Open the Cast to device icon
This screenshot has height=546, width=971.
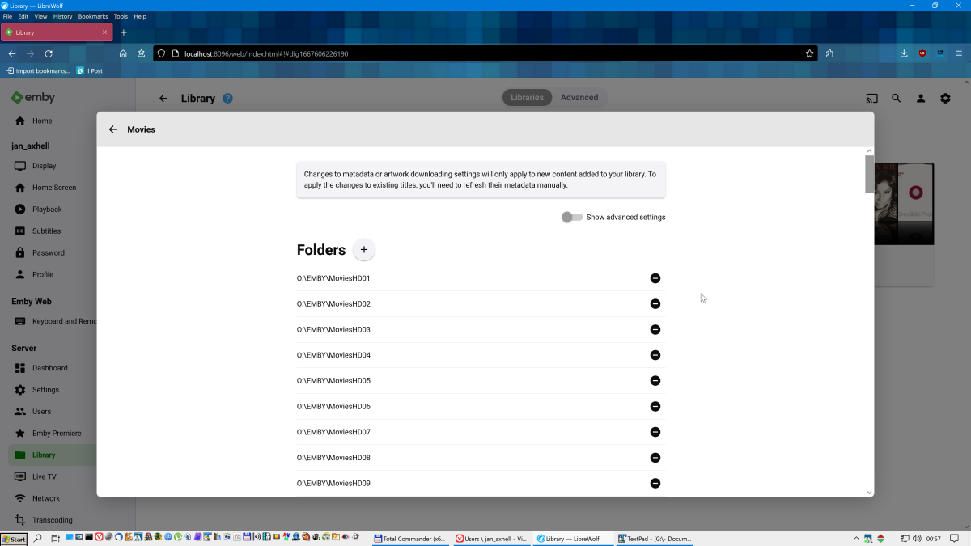coord(871,98)
